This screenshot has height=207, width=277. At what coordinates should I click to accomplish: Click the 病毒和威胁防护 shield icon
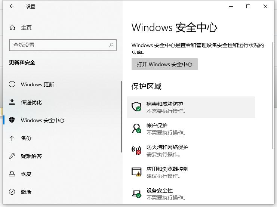(136, 107)
